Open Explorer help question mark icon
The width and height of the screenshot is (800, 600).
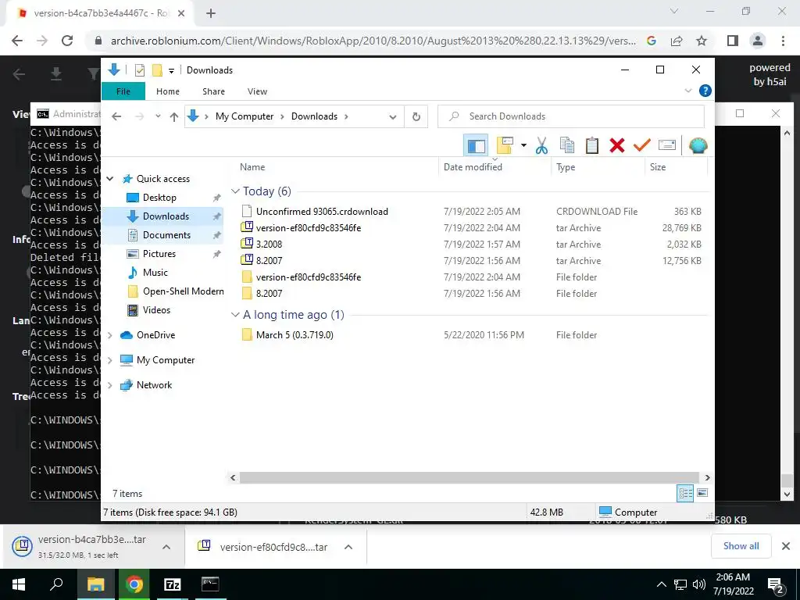[x=705, y=91]
